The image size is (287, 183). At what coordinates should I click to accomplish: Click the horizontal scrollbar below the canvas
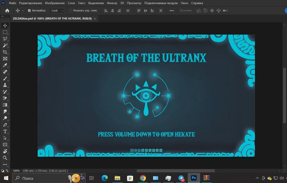[x=180, y=171]
